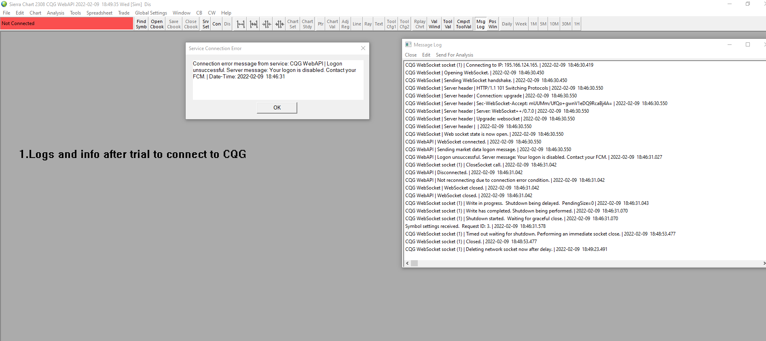This screenshot has height=341, width=766.
Task: Open the Chart menu
Action: pyautogui.click(x=36, y=13)
